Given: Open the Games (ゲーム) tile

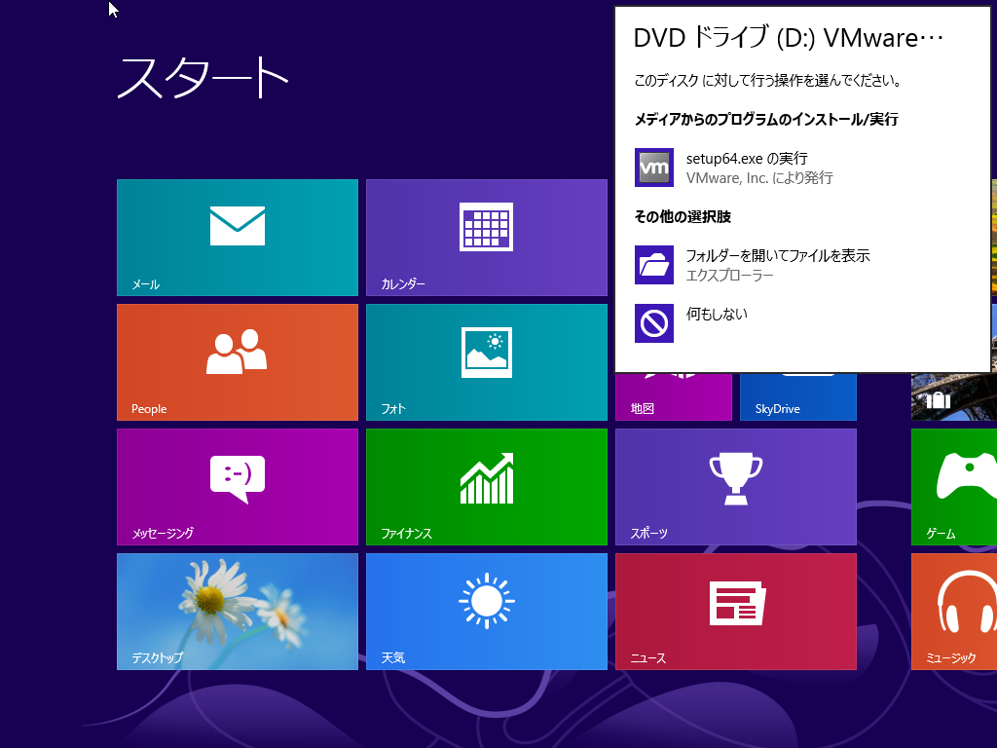Looking at the screenshot, I should 954,487.
